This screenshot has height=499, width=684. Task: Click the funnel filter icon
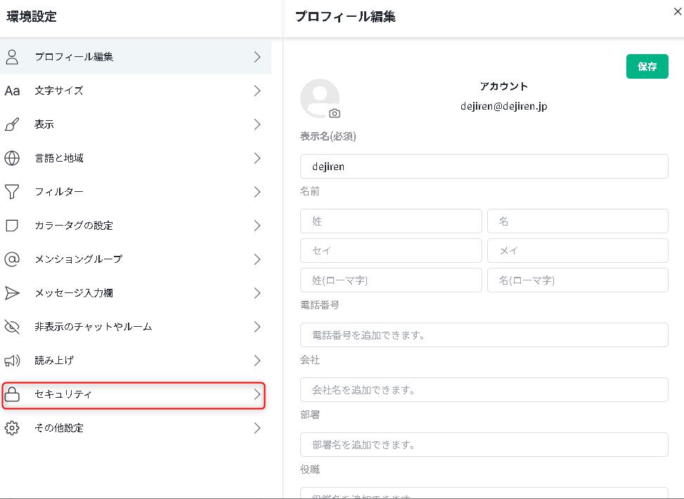click(x=12, y=192)
